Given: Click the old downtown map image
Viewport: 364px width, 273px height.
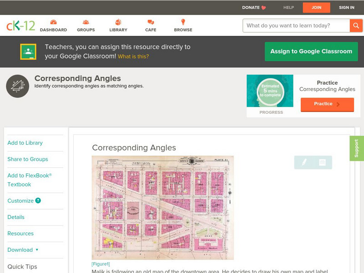Looking at the screenshot, I should [x=163, y=207].
